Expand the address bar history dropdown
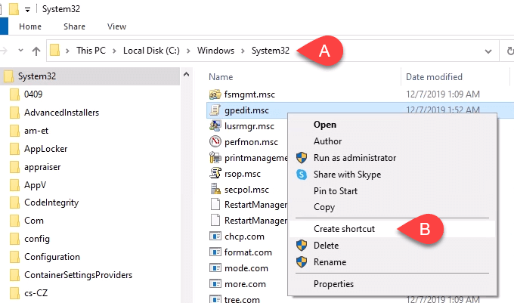 click(488, 51)
